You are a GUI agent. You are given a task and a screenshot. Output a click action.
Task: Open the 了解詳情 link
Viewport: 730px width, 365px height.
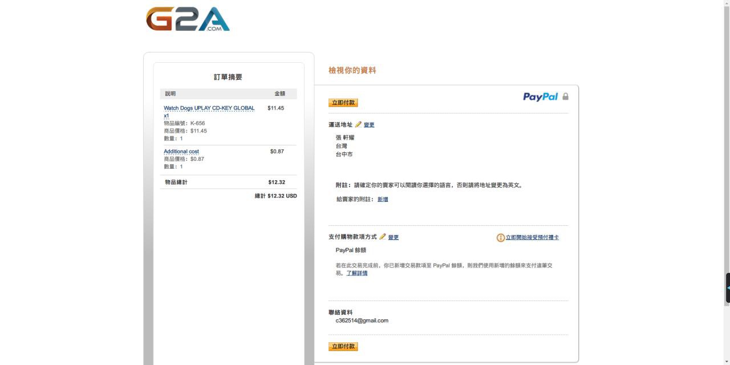(x=357, y=273)
